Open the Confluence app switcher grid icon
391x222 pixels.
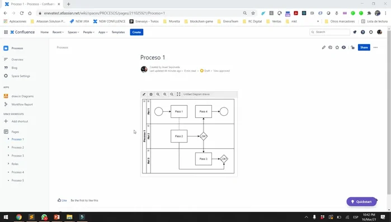point(6,32)
